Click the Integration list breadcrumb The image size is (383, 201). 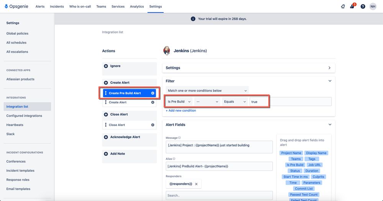(x=113, y=32)
